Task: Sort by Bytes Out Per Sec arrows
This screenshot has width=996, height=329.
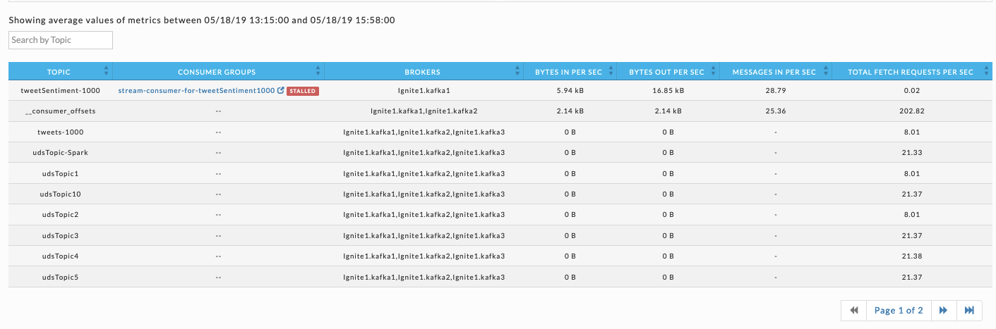Action: click(x=714, y=71)
